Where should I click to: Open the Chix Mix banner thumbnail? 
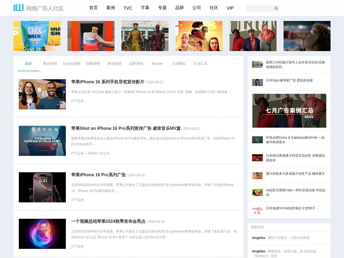[x=37, y=36]
